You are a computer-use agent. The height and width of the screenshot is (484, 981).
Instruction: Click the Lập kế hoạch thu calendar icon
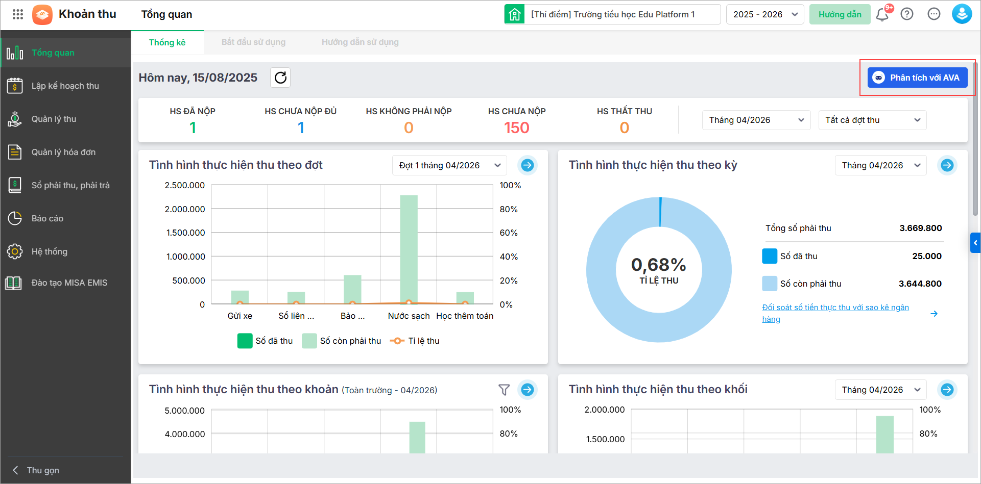(15, 86)
